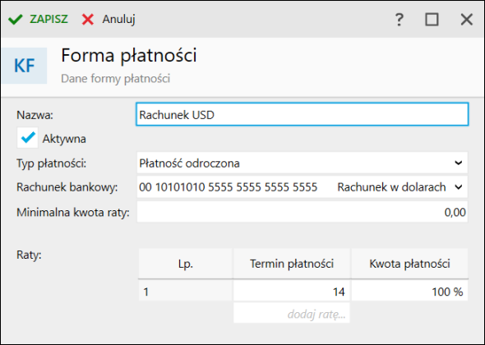The width and height of the screenshot is (485, 345).
Task: Focus the Nazwa field with Rachunek USD
Action: [x=303, y=114]
